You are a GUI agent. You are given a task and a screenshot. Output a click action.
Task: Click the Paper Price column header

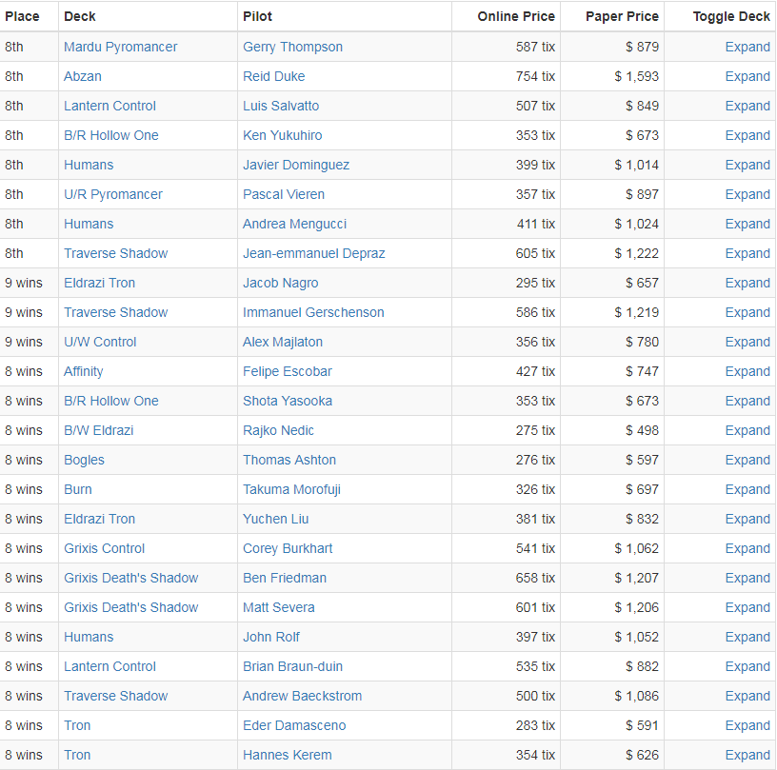click(x=622, y=16)
